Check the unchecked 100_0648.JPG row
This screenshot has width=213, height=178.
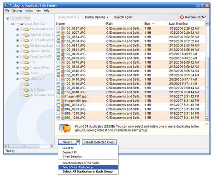58,62
